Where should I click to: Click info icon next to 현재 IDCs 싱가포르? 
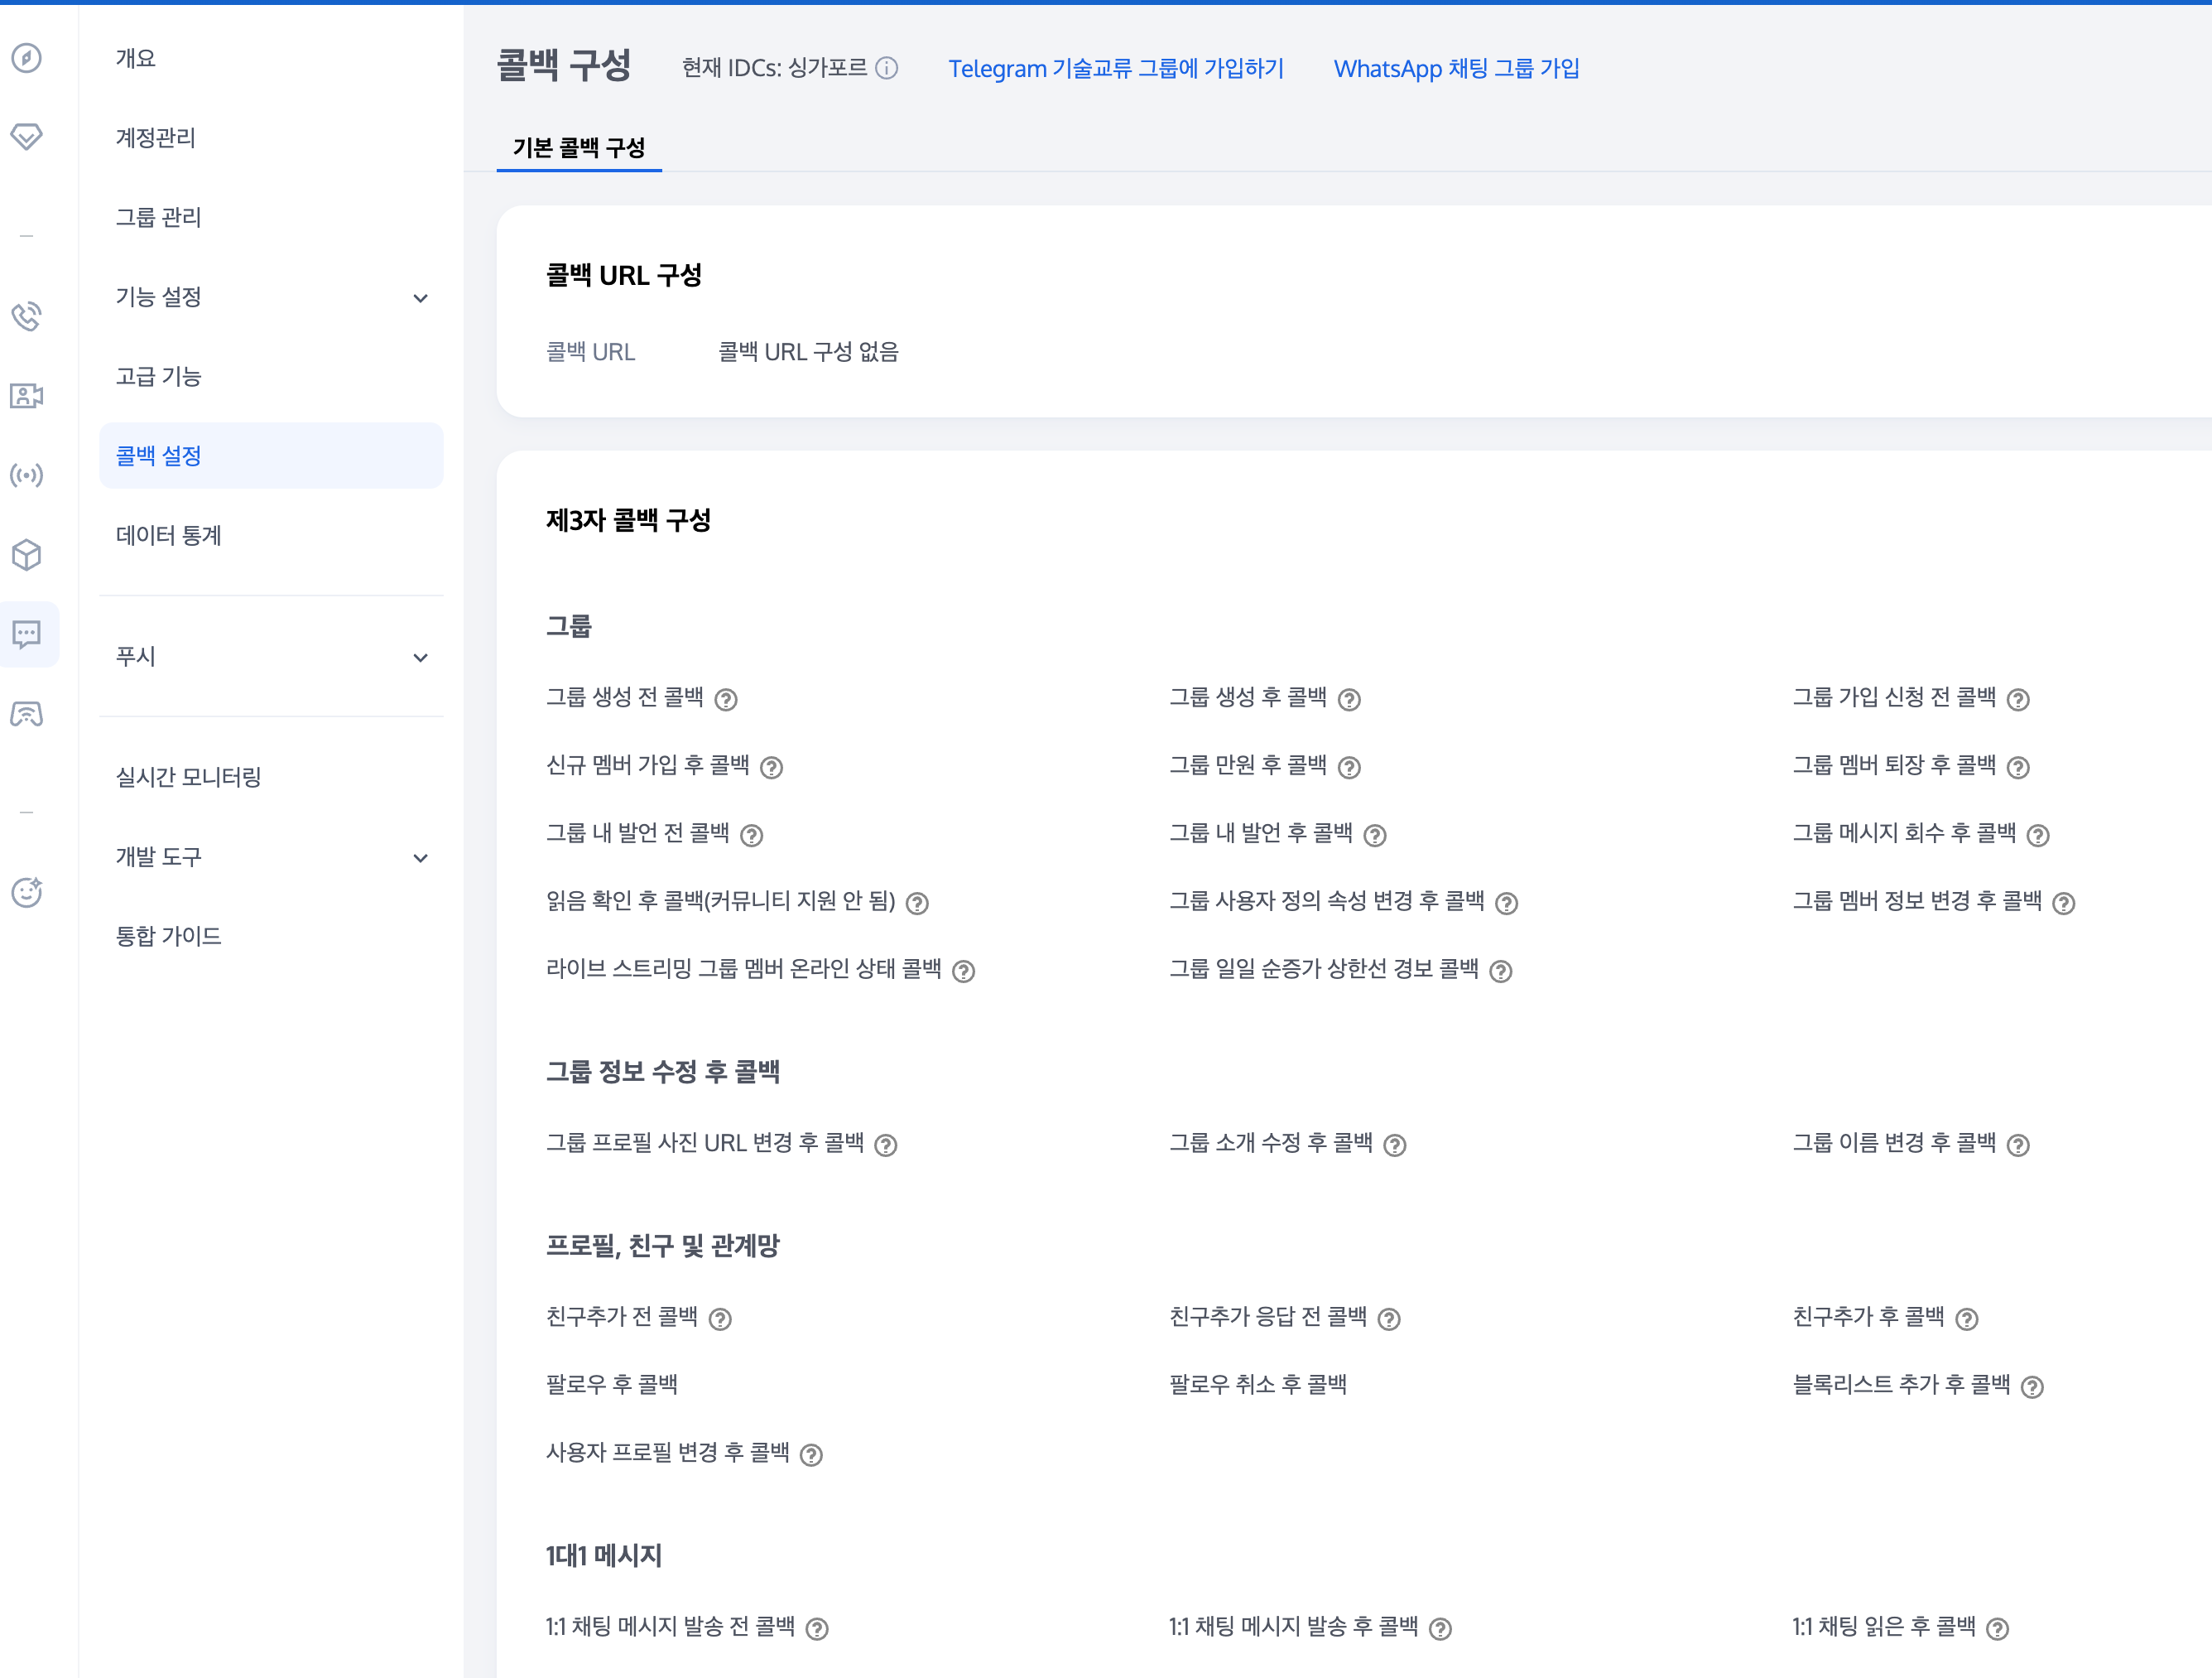click(887, 68)
